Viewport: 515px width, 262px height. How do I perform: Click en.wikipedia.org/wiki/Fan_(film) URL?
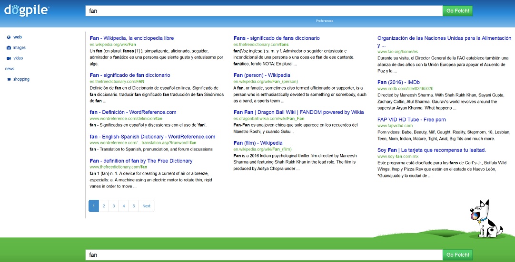pyautogui.click(x=262, y=149)
